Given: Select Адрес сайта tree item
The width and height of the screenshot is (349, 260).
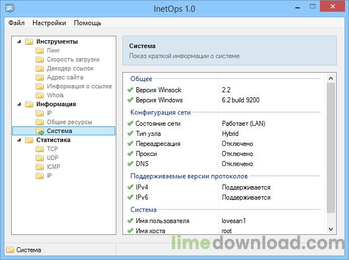Looking at the screenshot, I should 65,77.
